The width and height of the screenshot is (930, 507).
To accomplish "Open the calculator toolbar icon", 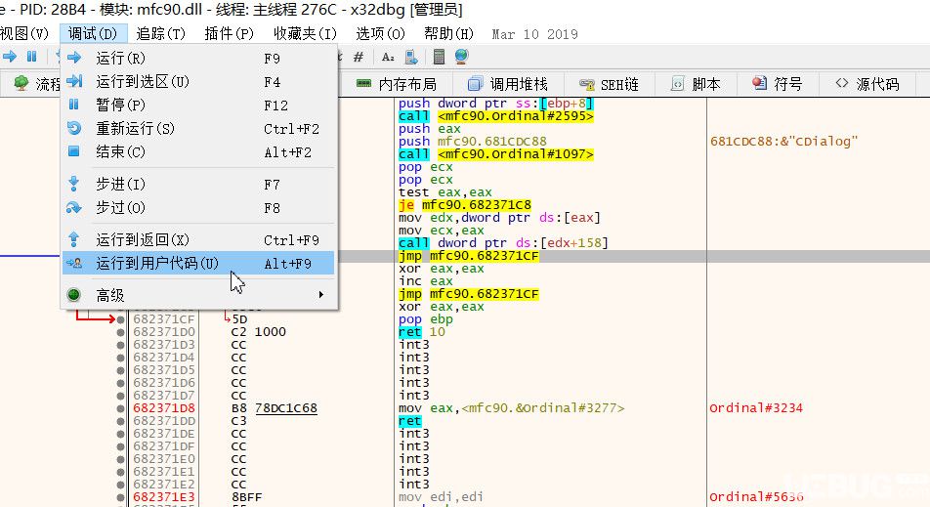I will pos(439,57).
